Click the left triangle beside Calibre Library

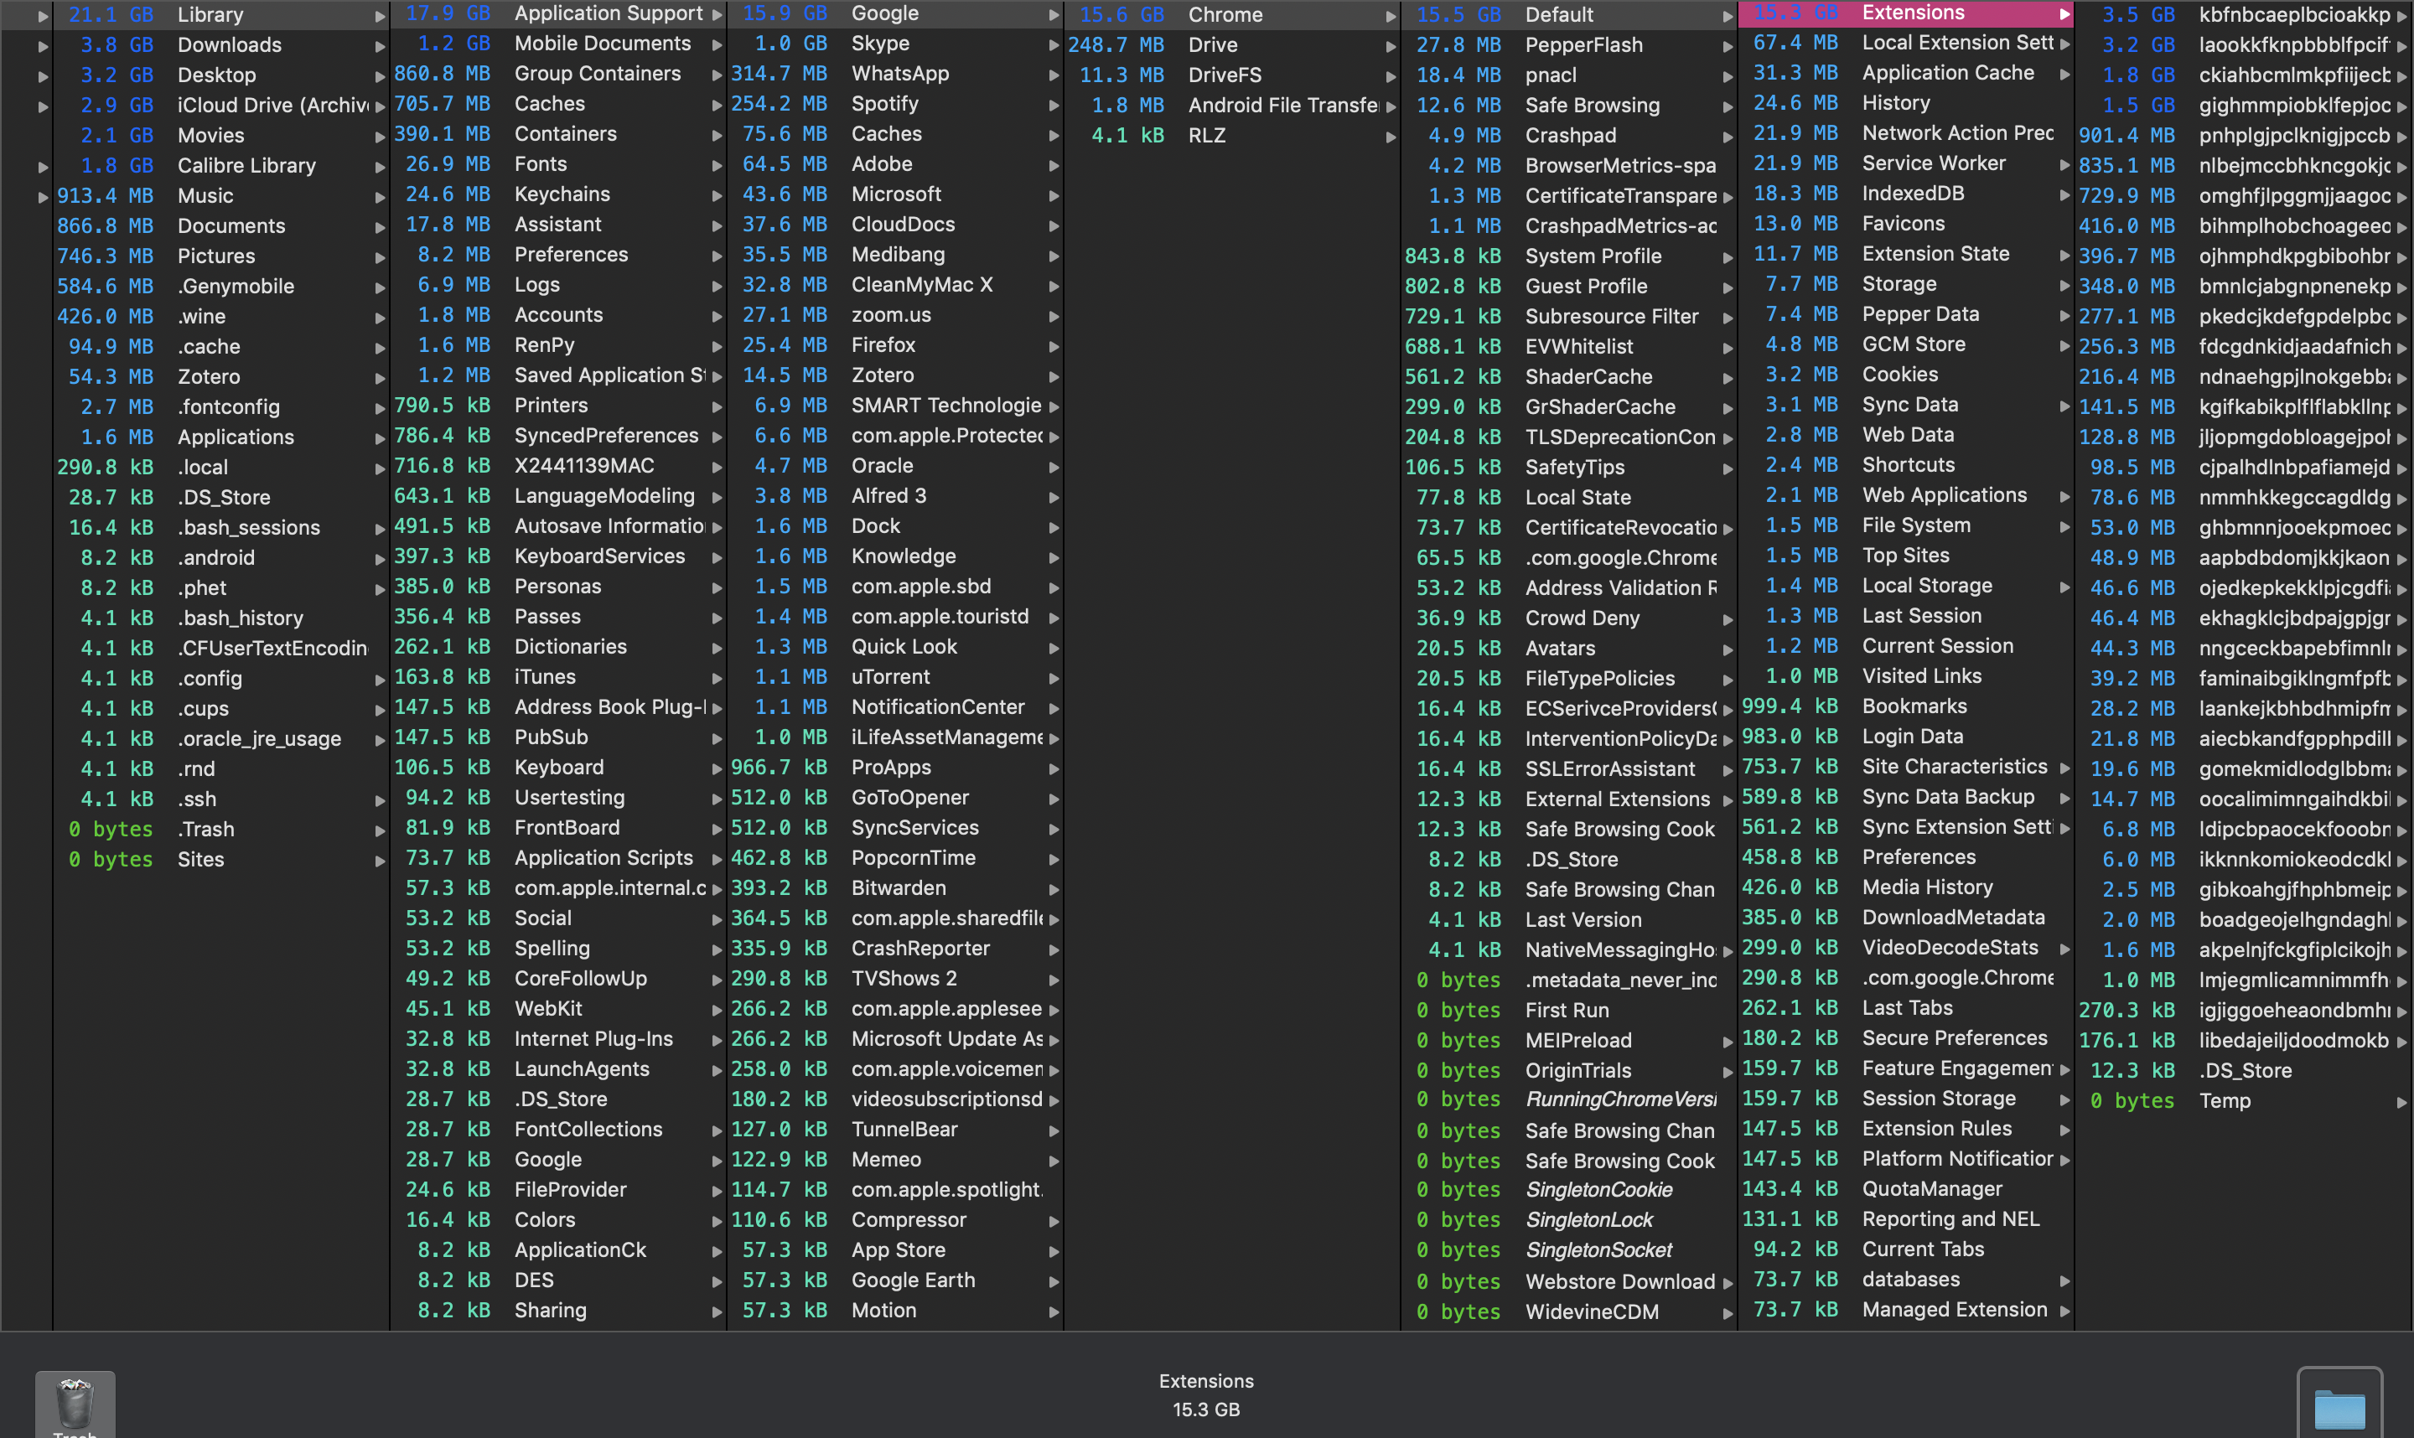click(43, 167)
